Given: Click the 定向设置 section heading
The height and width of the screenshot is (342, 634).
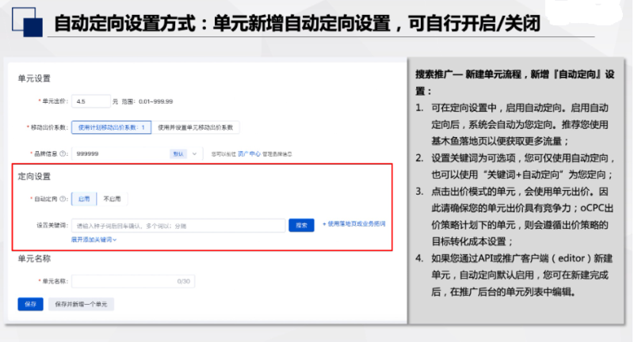Looking at the screenshot, I should (x=34, y=177).
